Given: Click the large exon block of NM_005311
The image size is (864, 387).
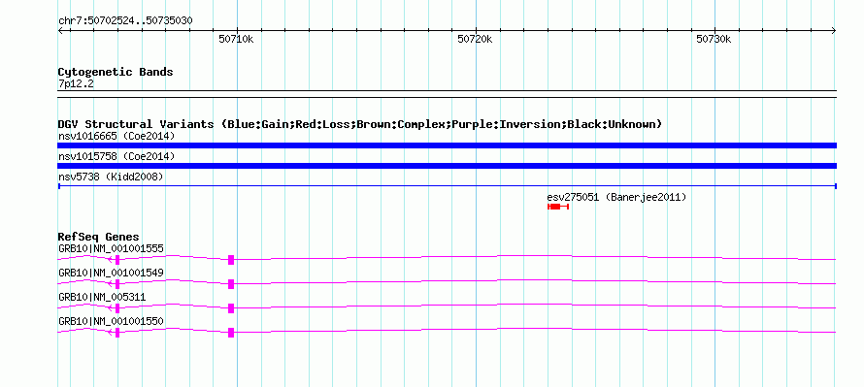Looking at the screenshot, I should click(231, 308).
